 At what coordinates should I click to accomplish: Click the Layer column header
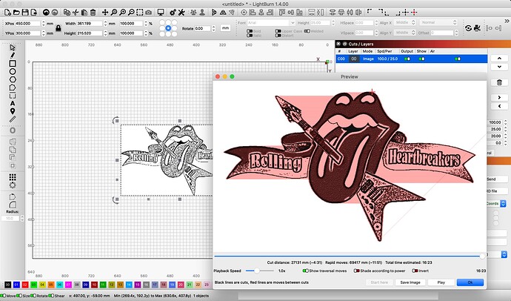[x=353, y=51]
